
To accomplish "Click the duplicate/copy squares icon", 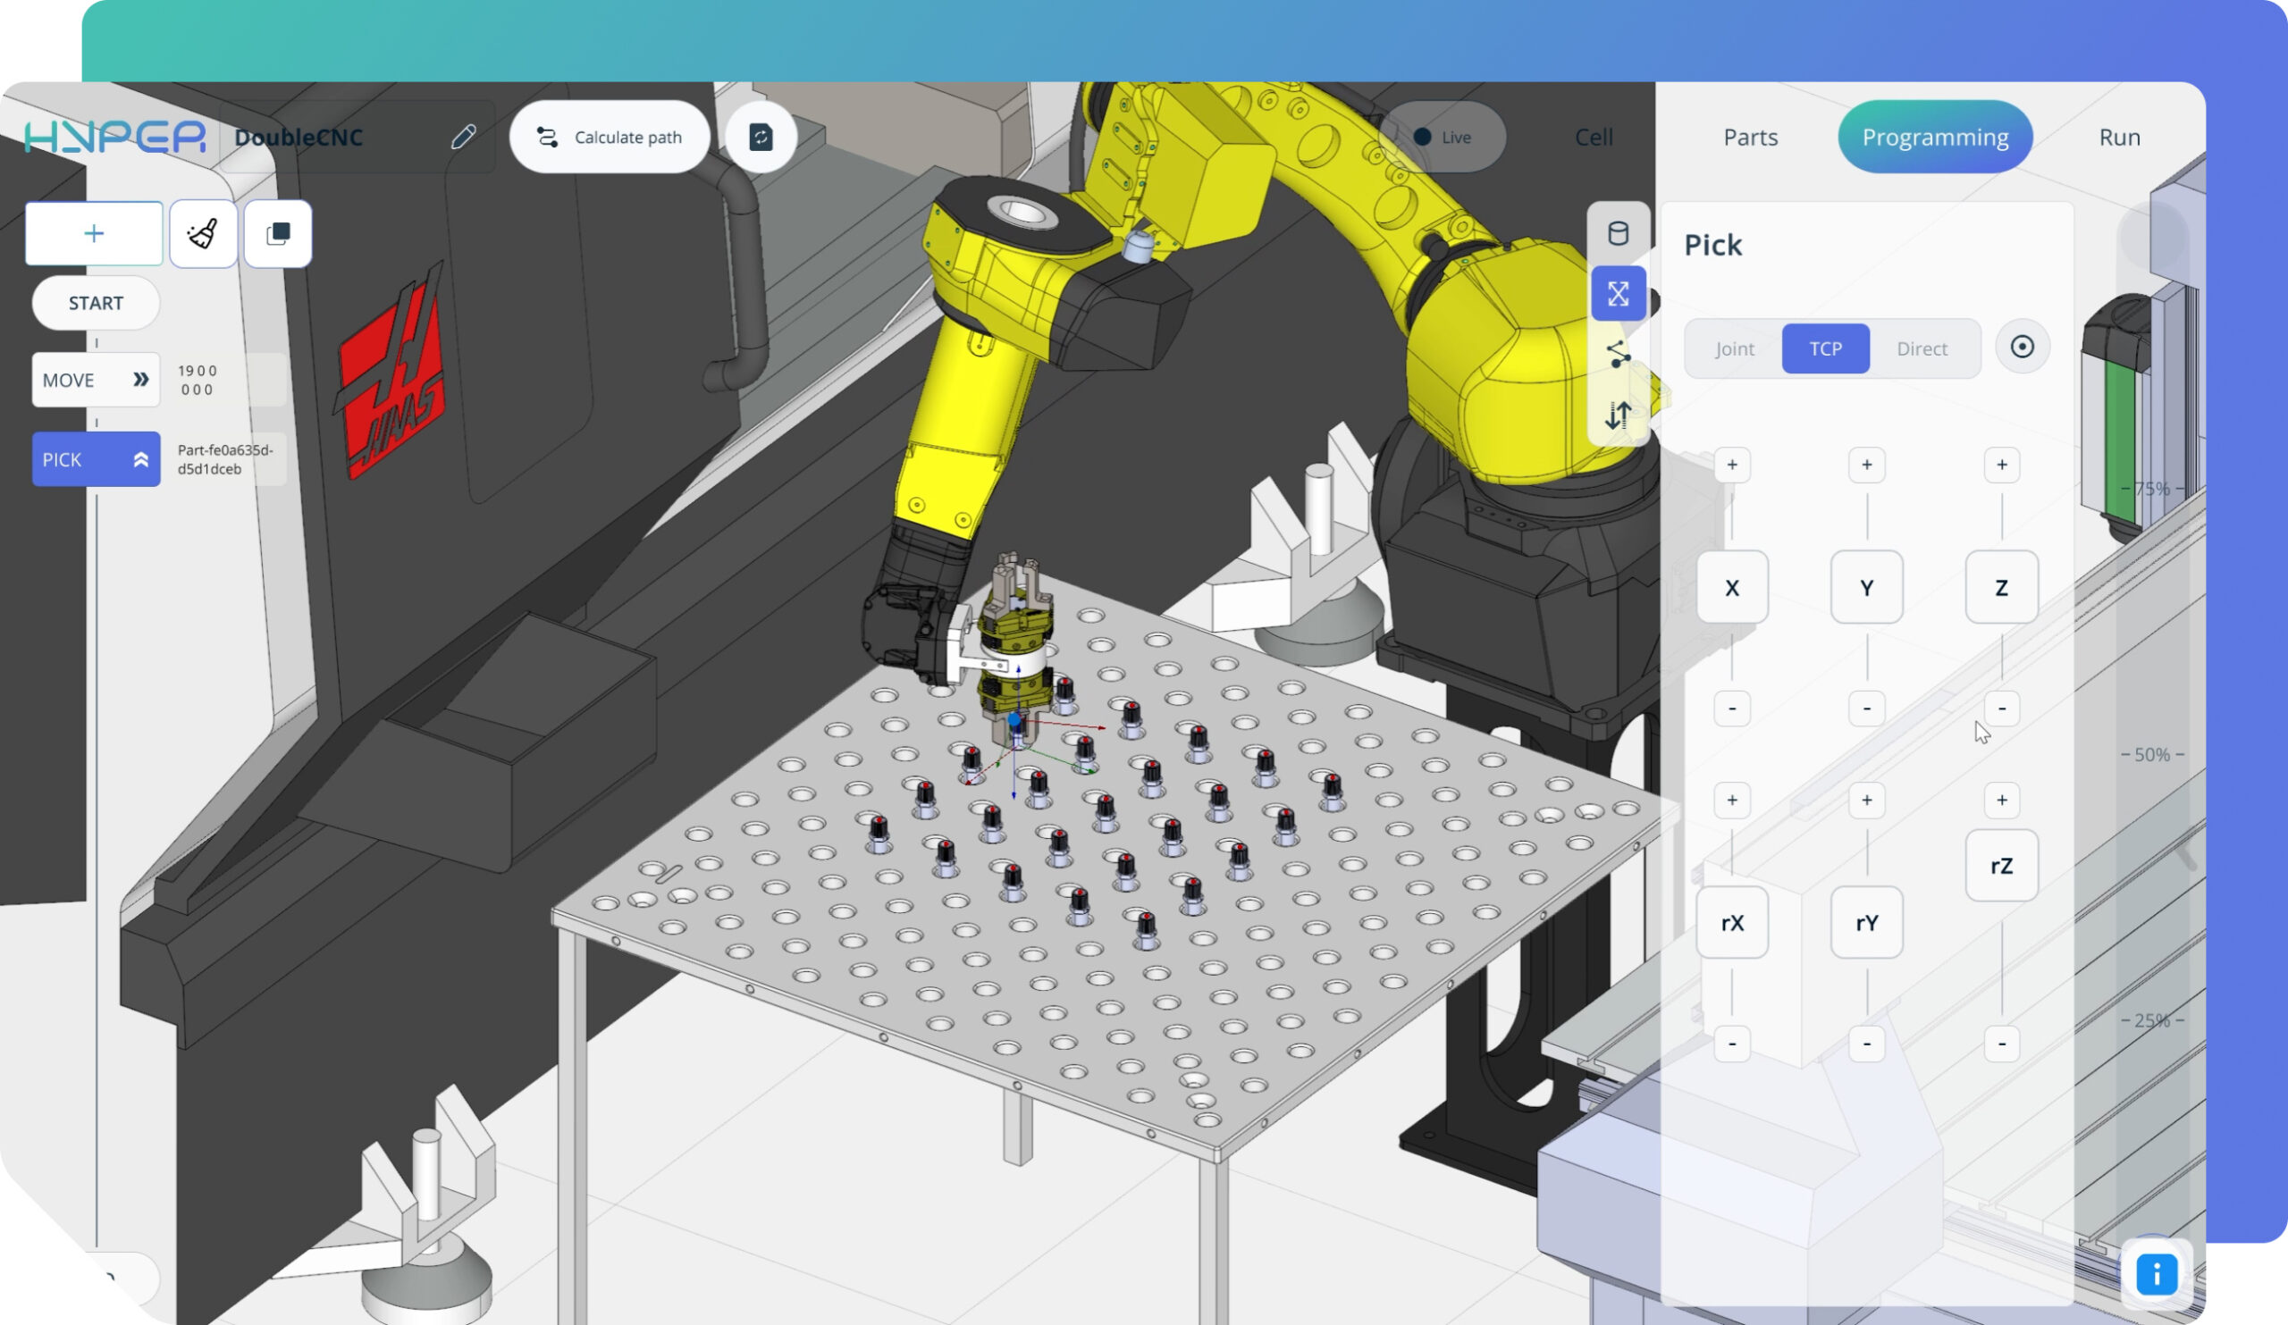I will (x=278, y=234).
